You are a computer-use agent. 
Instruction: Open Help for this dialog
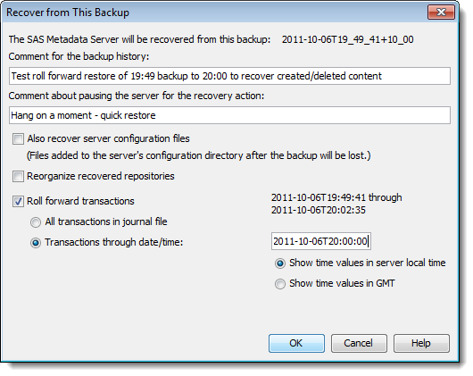[x=421, y=343]
